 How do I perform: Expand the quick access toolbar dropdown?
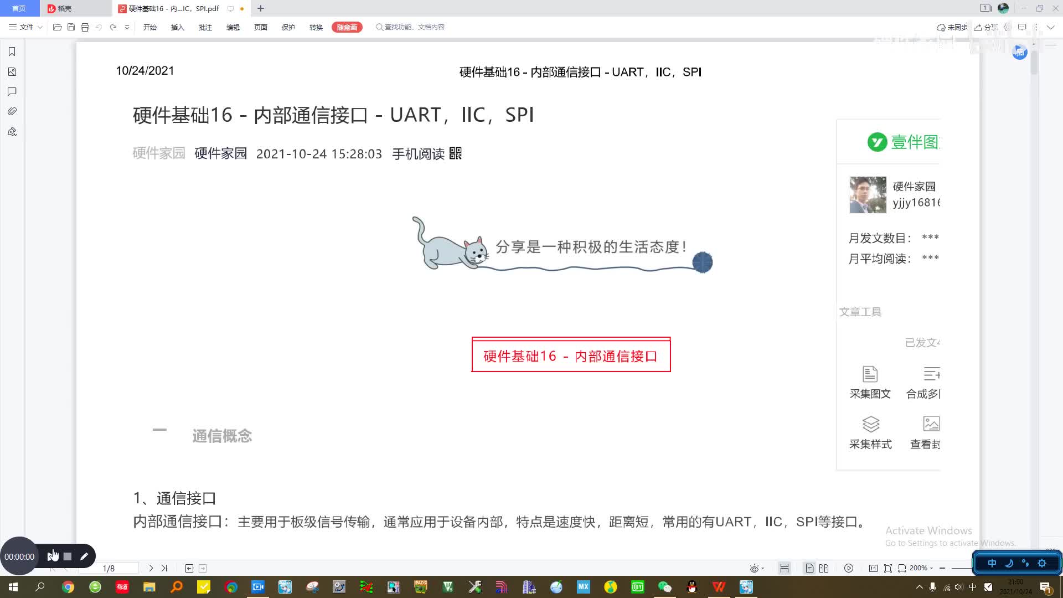pyautogui.click(x=127, y=27)
